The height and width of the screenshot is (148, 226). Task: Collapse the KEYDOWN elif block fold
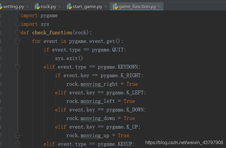pos(18,67)
